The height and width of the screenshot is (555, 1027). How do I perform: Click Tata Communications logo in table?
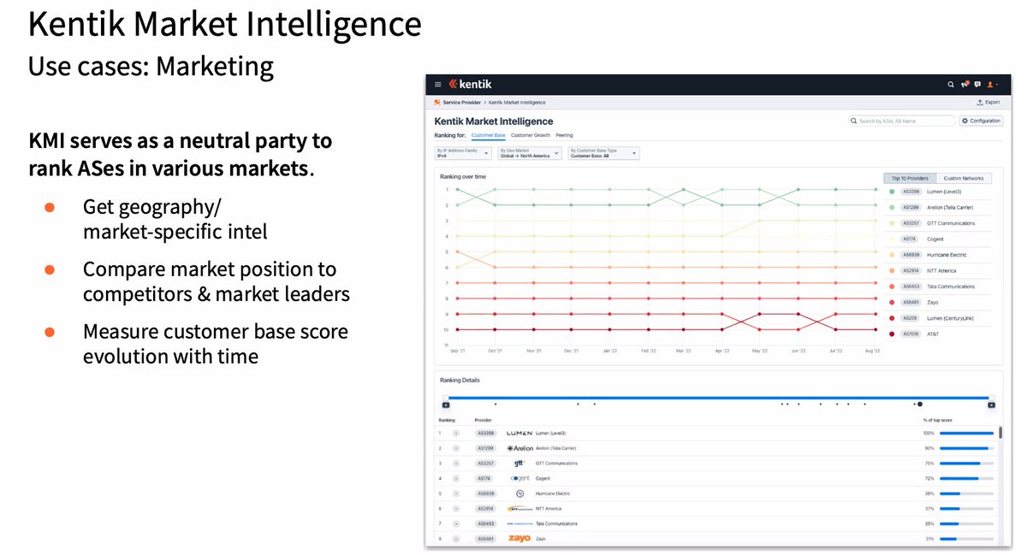point(519,523)
